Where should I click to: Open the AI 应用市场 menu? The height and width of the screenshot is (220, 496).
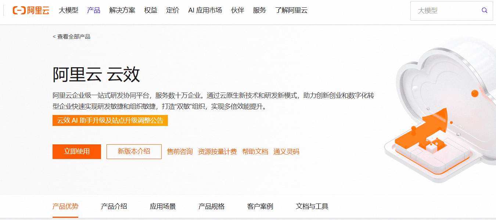pos(205,10)
